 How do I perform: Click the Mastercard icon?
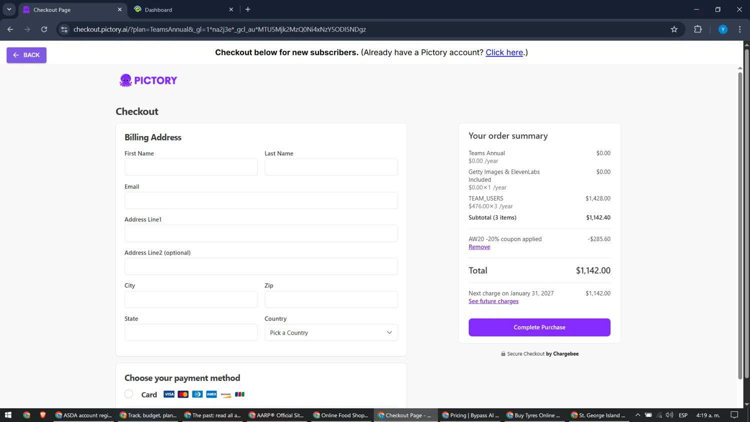(x=183, y=394)
